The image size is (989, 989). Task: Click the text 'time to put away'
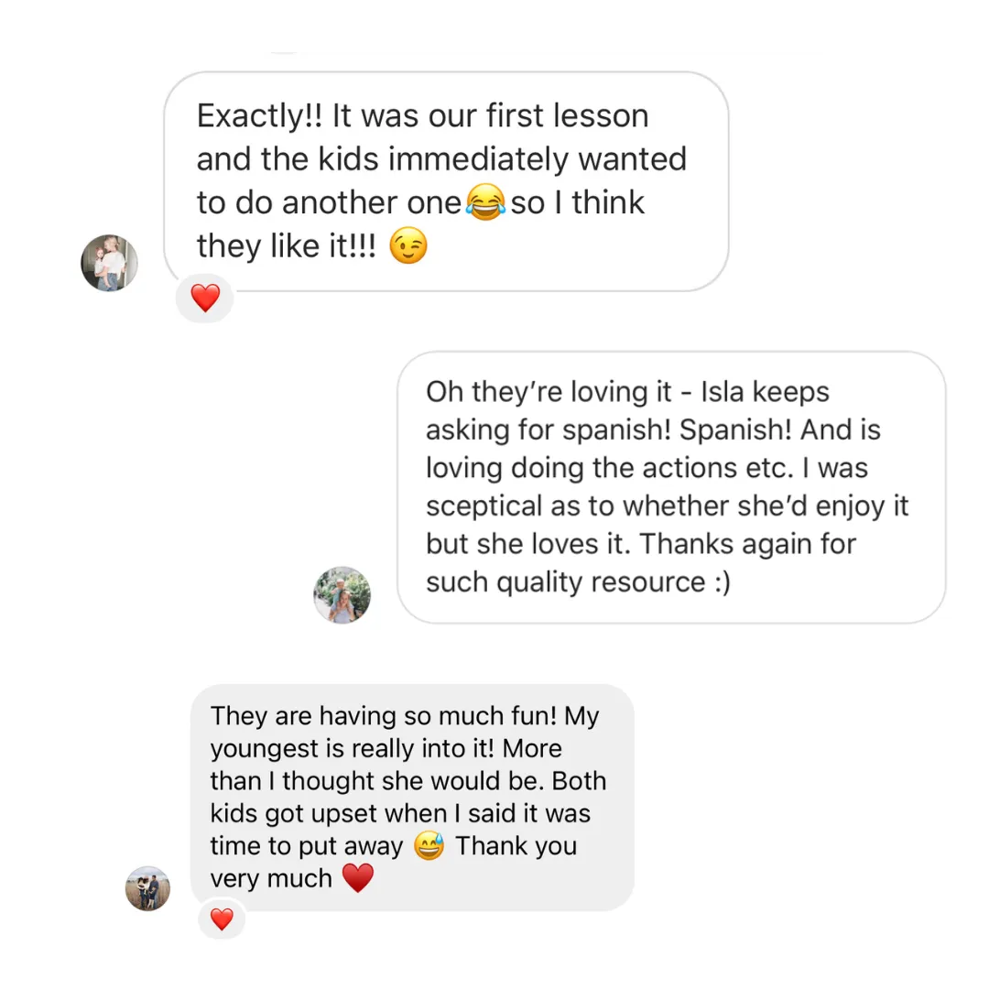pyautogui.click(x=307, y=846)
